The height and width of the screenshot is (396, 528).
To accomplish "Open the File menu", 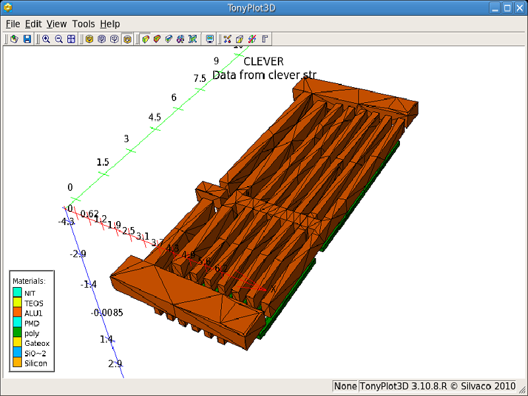I will 13,24.
